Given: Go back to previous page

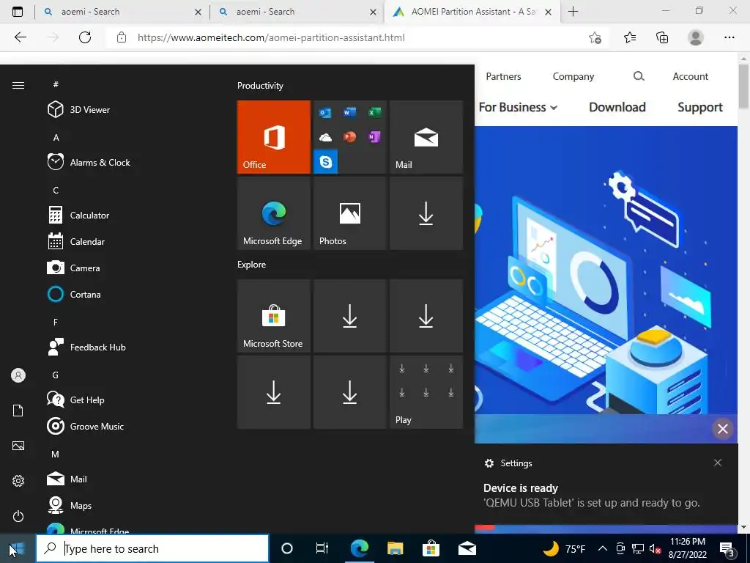Looking at the screenshot, I should 20,37.
